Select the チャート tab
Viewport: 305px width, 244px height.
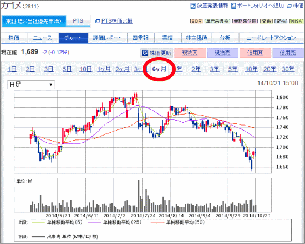(x=73, y=38)
